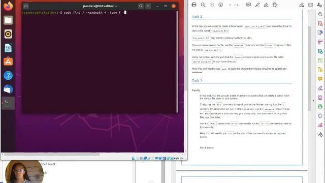Collapse right tools pane arrow
The image size is (325, 183).
coord(313,101)
